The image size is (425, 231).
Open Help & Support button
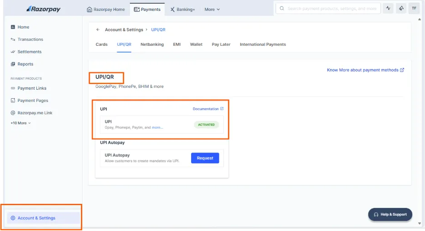click(x=390, y=215)
